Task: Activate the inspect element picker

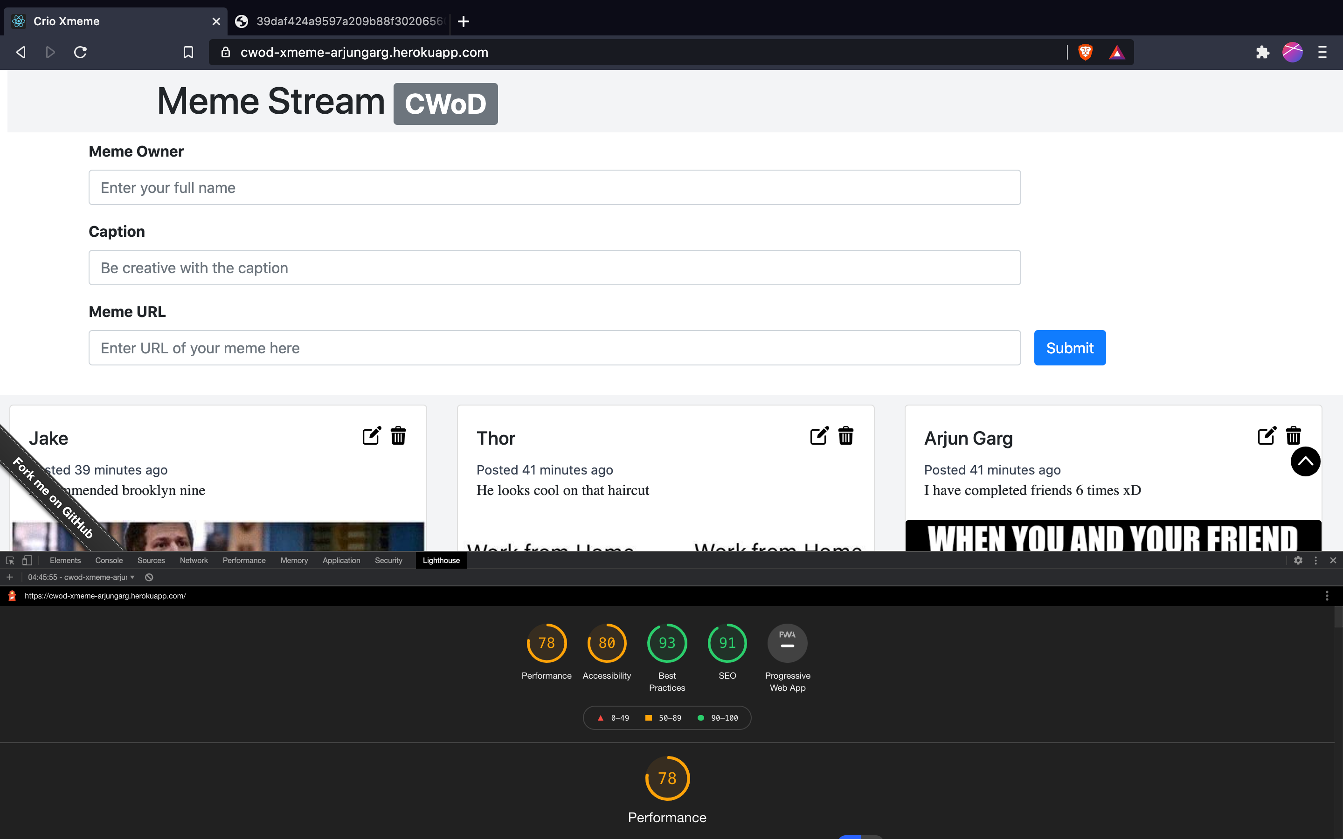Action: 10,560
